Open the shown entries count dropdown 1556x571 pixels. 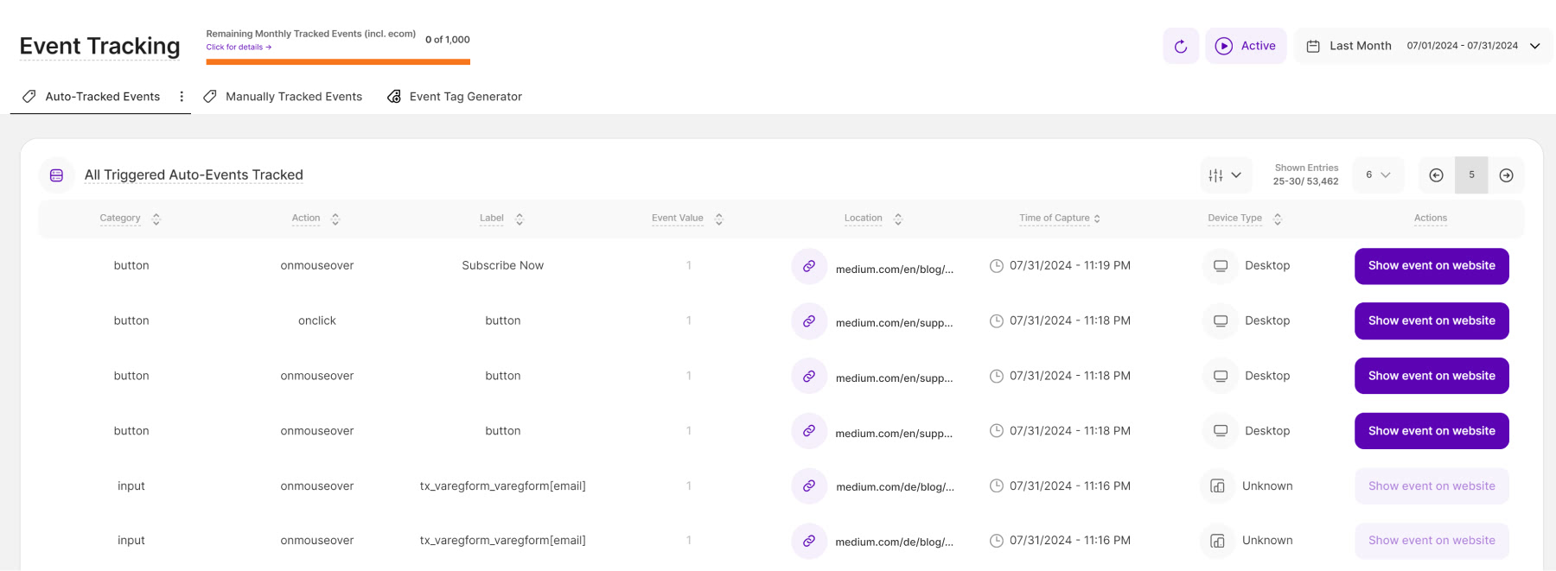[1378, 175]
